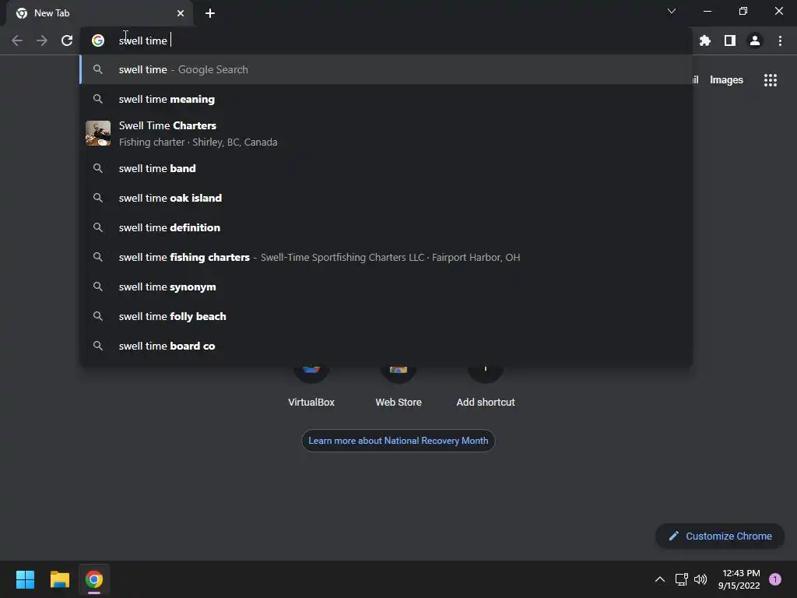797x598 pixels.
Task: Click Customize Chrome button
Action: pos(720,536)
